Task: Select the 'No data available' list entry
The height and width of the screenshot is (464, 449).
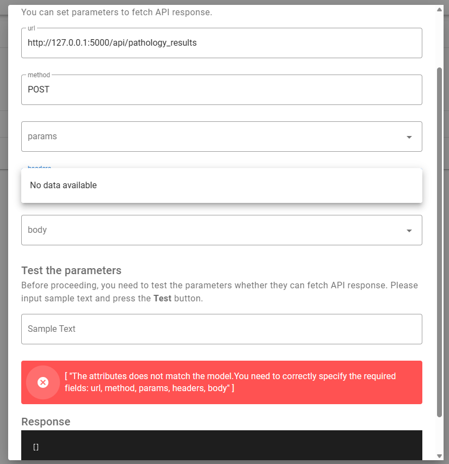Action: tap(222, 185)
